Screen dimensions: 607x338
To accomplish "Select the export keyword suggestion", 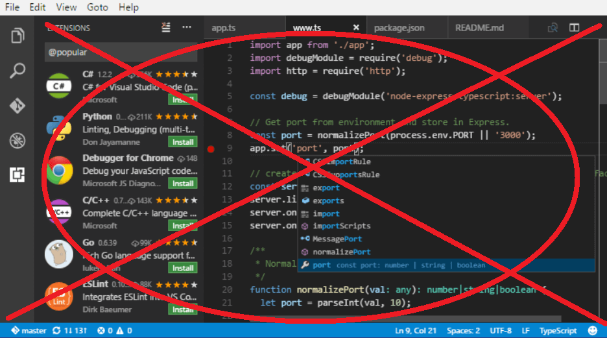I will click(446, 187).
